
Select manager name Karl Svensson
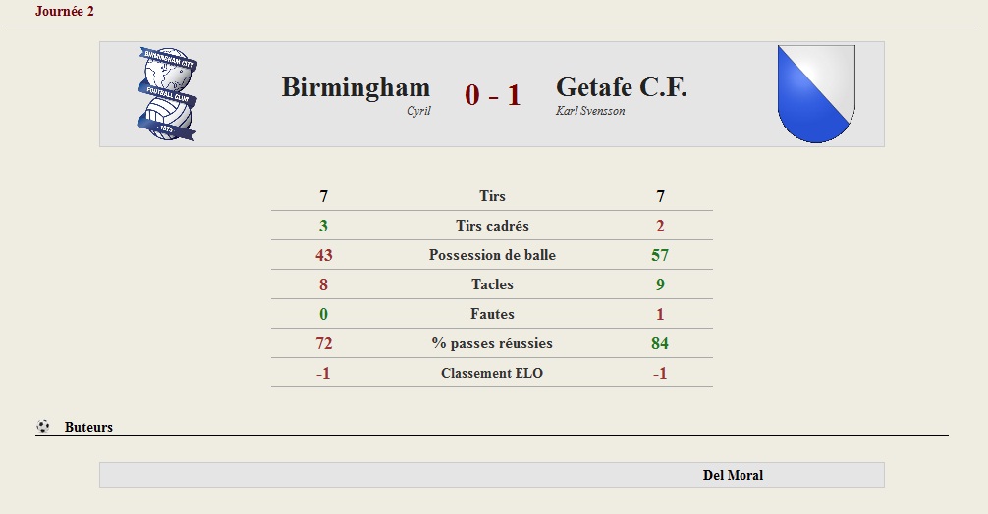pos(590,111)
